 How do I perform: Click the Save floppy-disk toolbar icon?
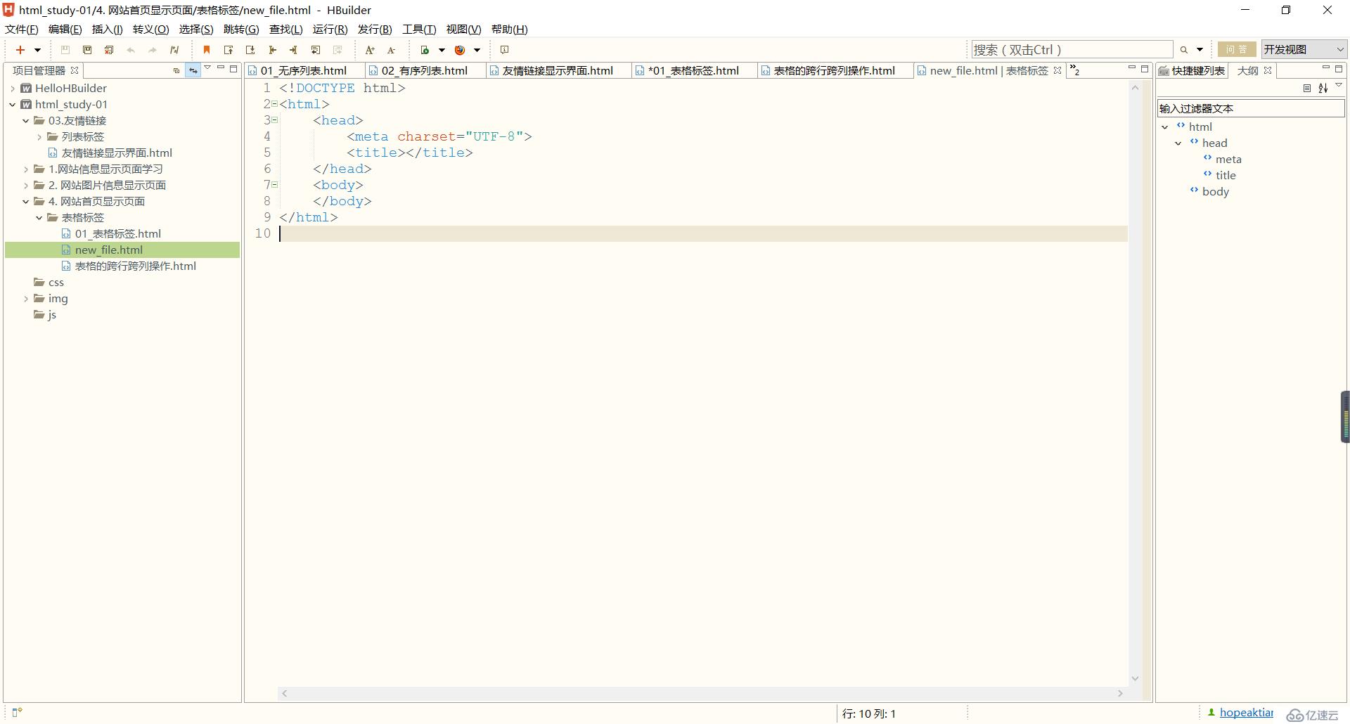(65, 50)
